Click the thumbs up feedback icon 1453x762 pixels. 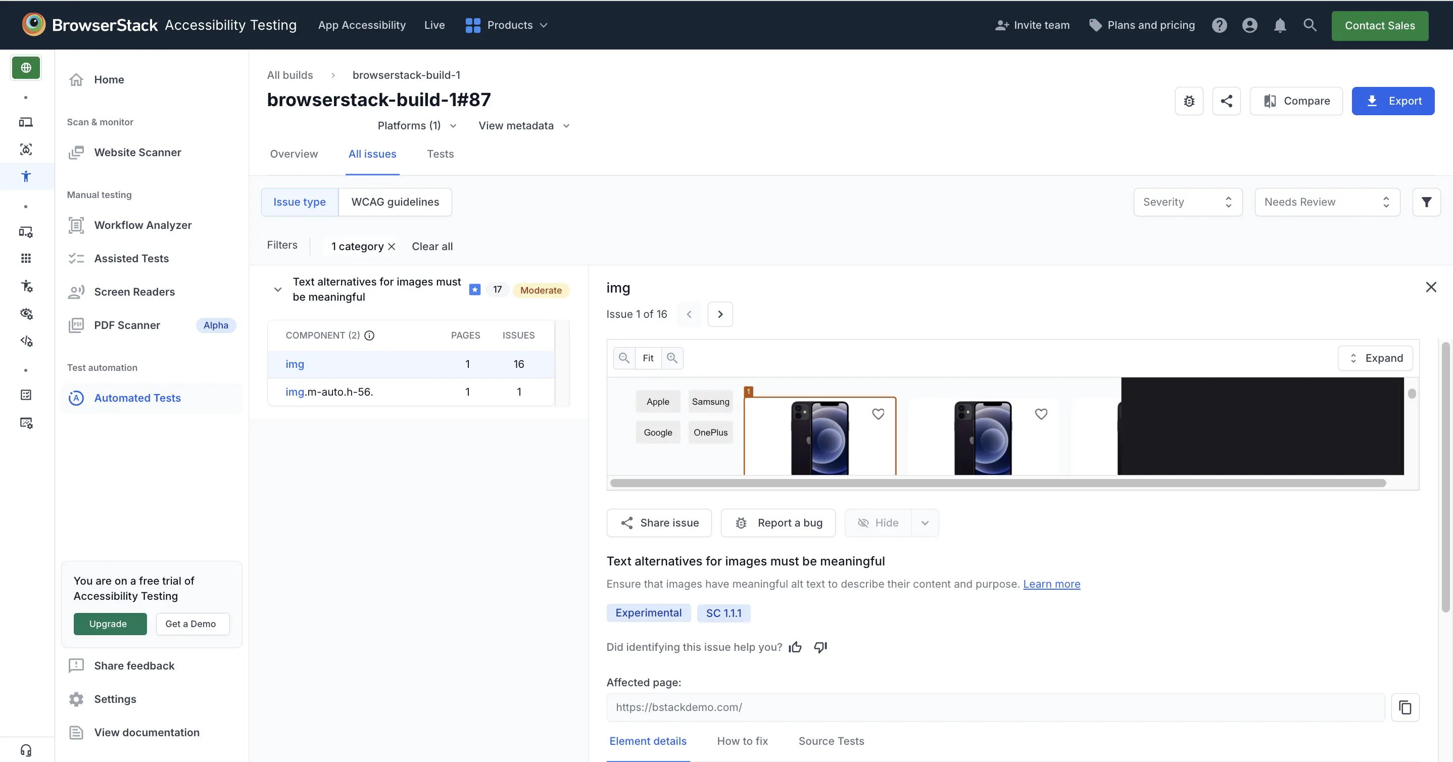click(795, 647)
